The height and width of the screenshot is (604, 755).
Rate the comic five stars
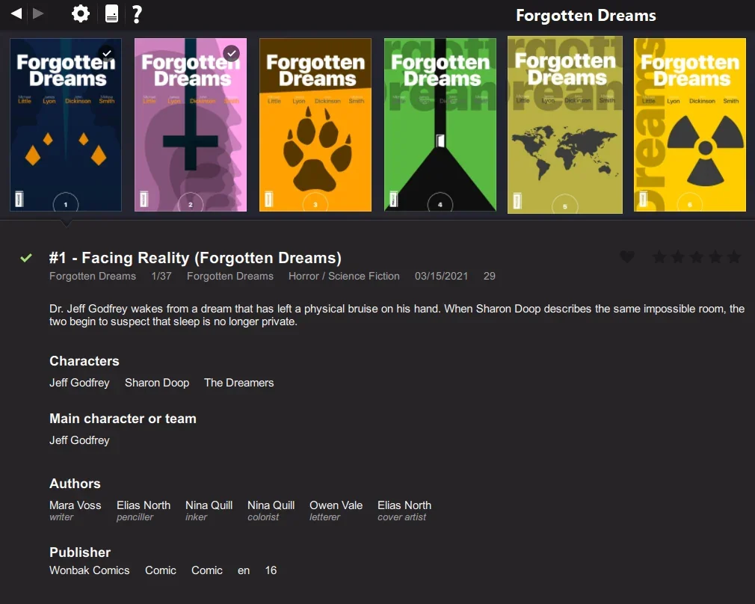coord(734,256)
